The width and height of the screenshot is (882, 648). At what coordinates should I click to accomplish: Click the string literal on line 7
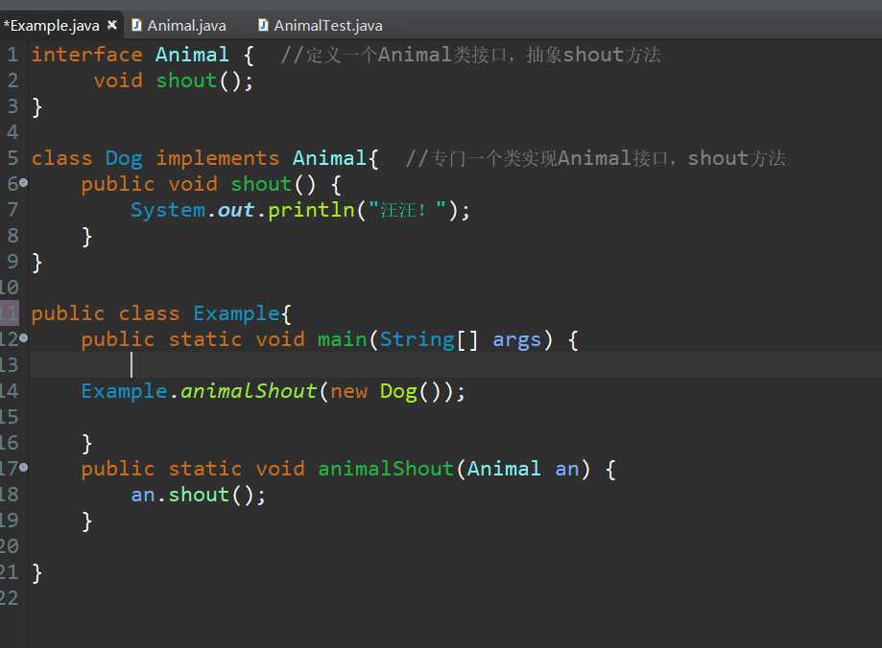click(408, 210)
